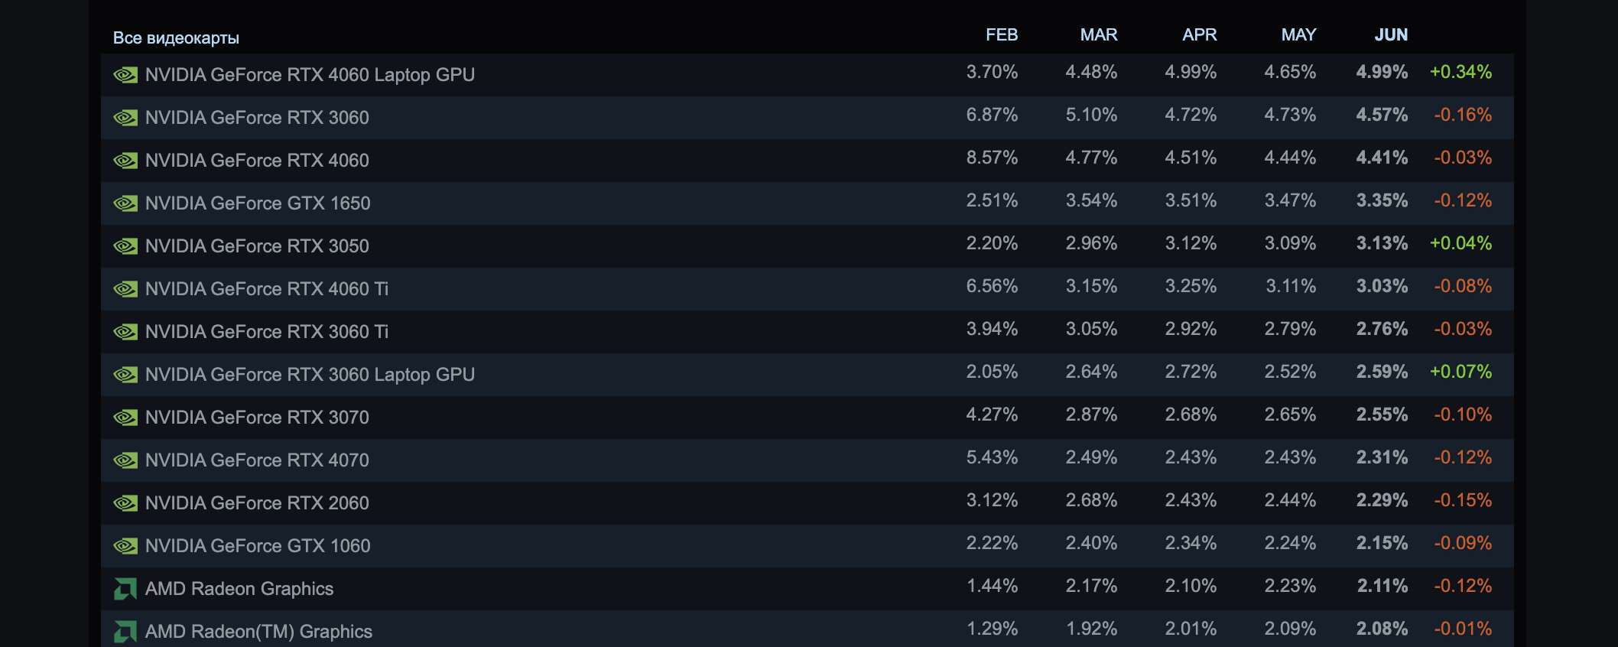Select the NVIDIA icon next to RTX 4060 Ti
1618x647 pixels.
[125, 288]
